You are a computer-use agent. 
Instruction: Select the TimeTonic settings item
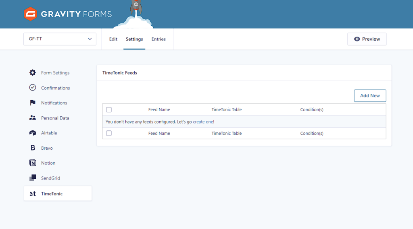58,194
